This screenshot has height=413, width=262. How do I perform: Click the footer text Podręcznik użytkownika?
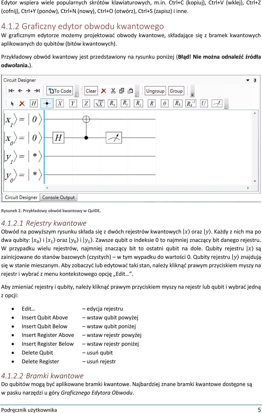tap(29, 410)
